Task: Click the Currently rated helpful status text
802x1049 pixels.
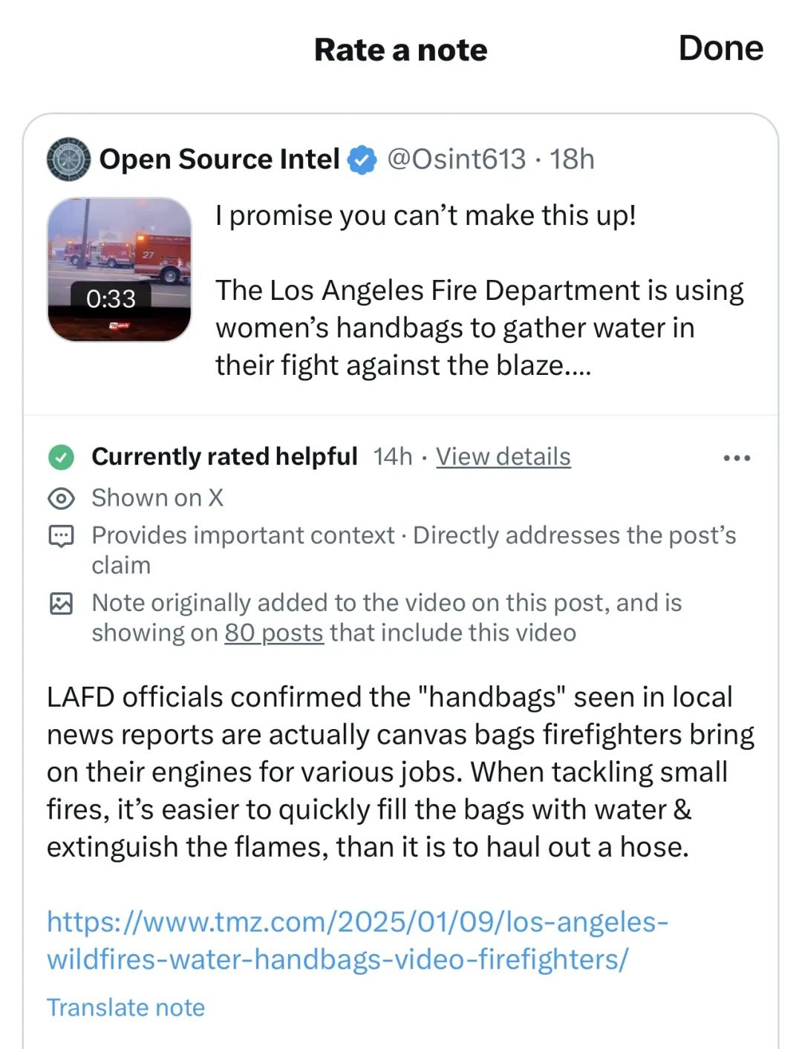Action: coord(224,457)
